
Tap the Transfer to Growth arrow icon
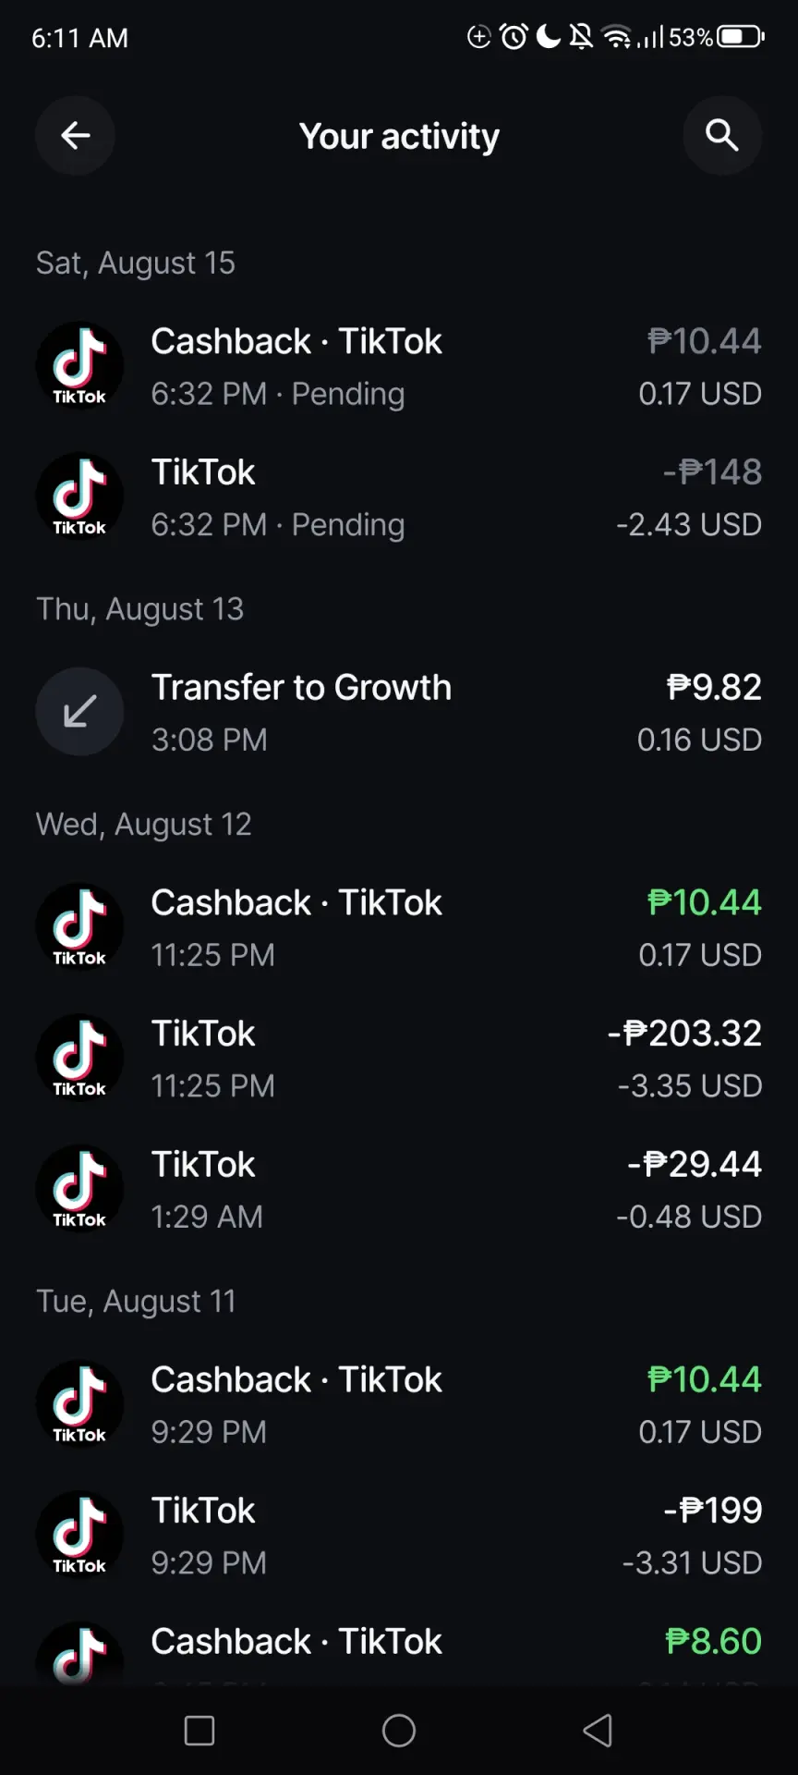[x=79, y=712]
